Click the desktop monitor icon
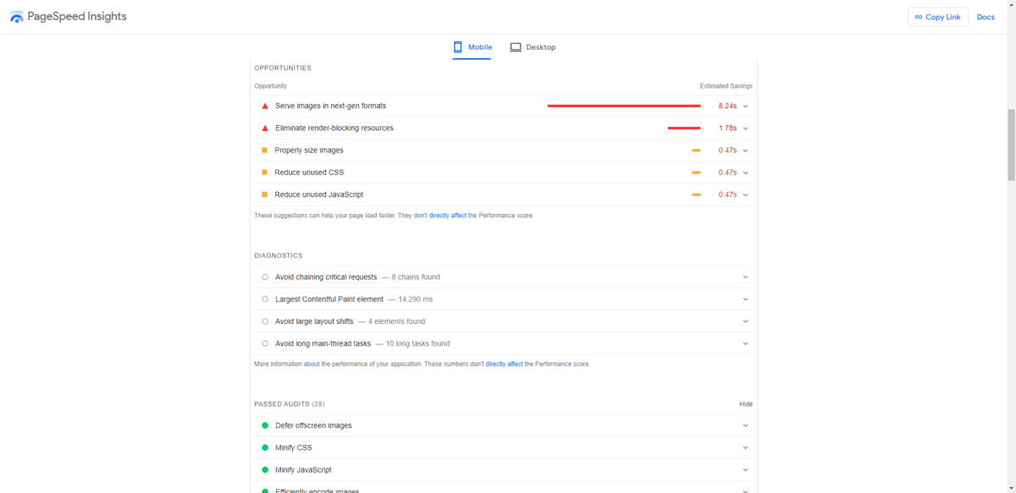Screen dimensions: 1016x493 pyautogui.click(x=516, y=47)
